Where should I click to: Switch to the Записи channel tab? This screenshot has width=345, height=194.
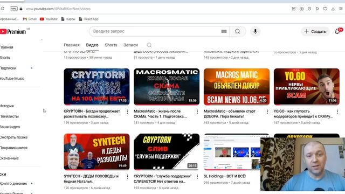[x=130, y=45]
